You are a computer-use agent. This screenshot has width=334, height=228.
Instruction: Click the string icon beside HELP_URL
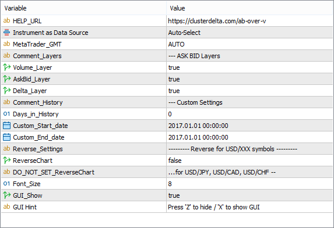(x=6, y=21)
